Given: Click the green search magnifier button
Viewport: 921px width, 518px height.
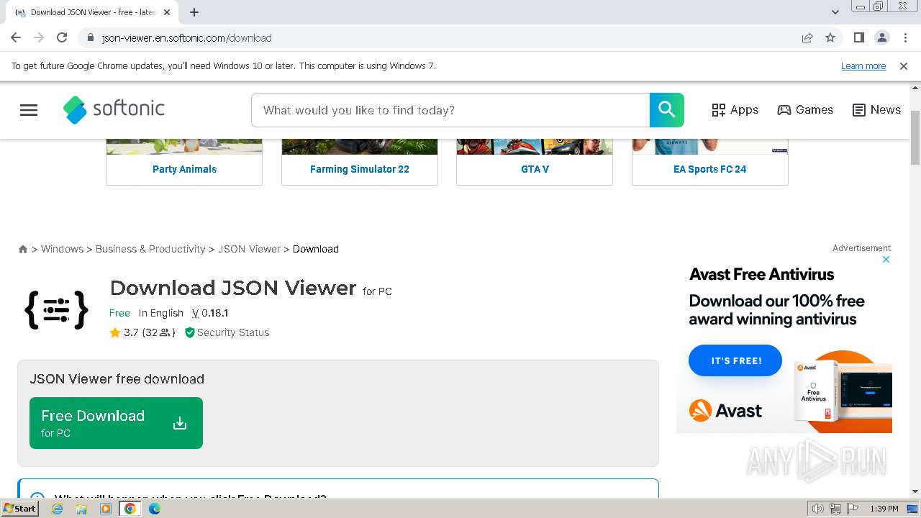Looking at the screenshot, I should click(667, 110).
